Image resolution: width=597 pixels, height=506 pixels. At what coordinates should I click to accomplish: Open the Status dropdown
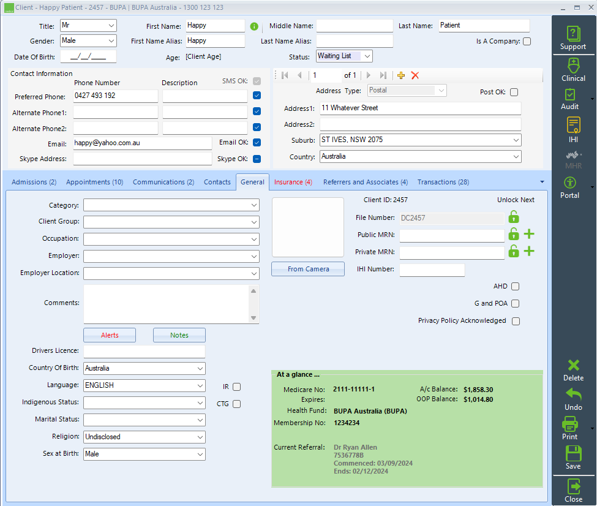tap(367, 56)
